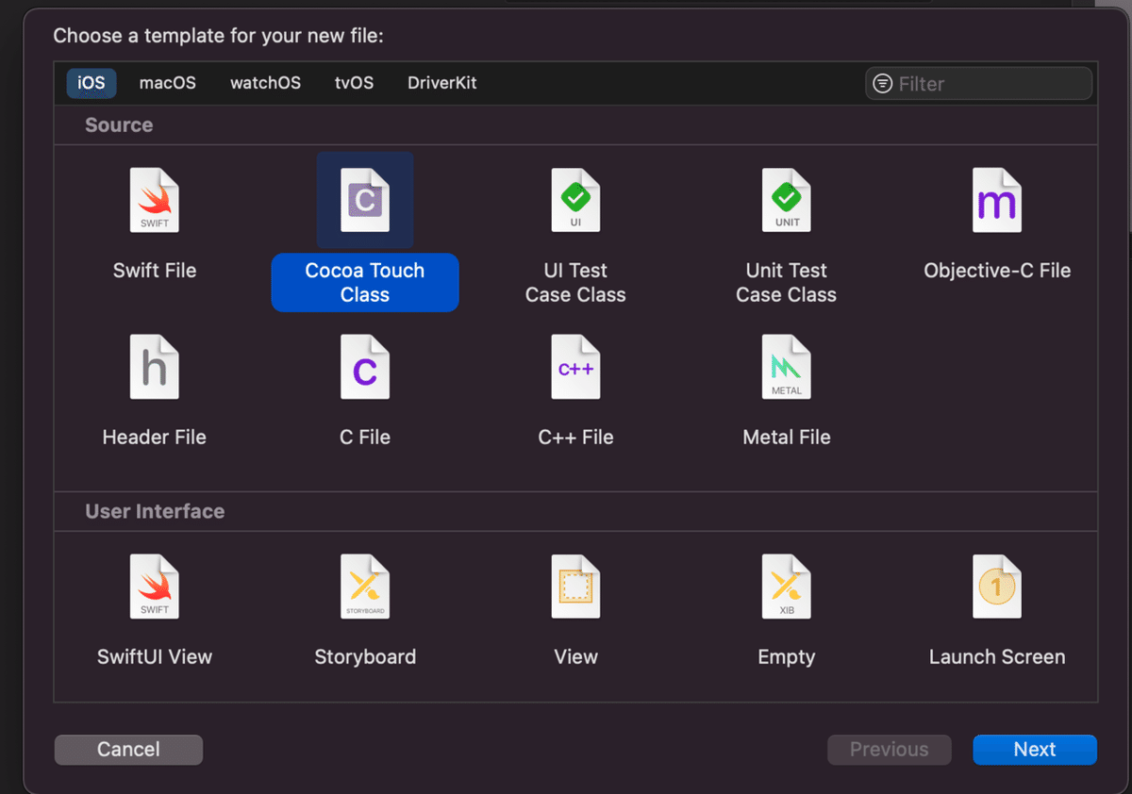The height and width of the screenshot is (794, 1132).
Task: Open the watchOS platform tab
Action: [x=265, y=83]
